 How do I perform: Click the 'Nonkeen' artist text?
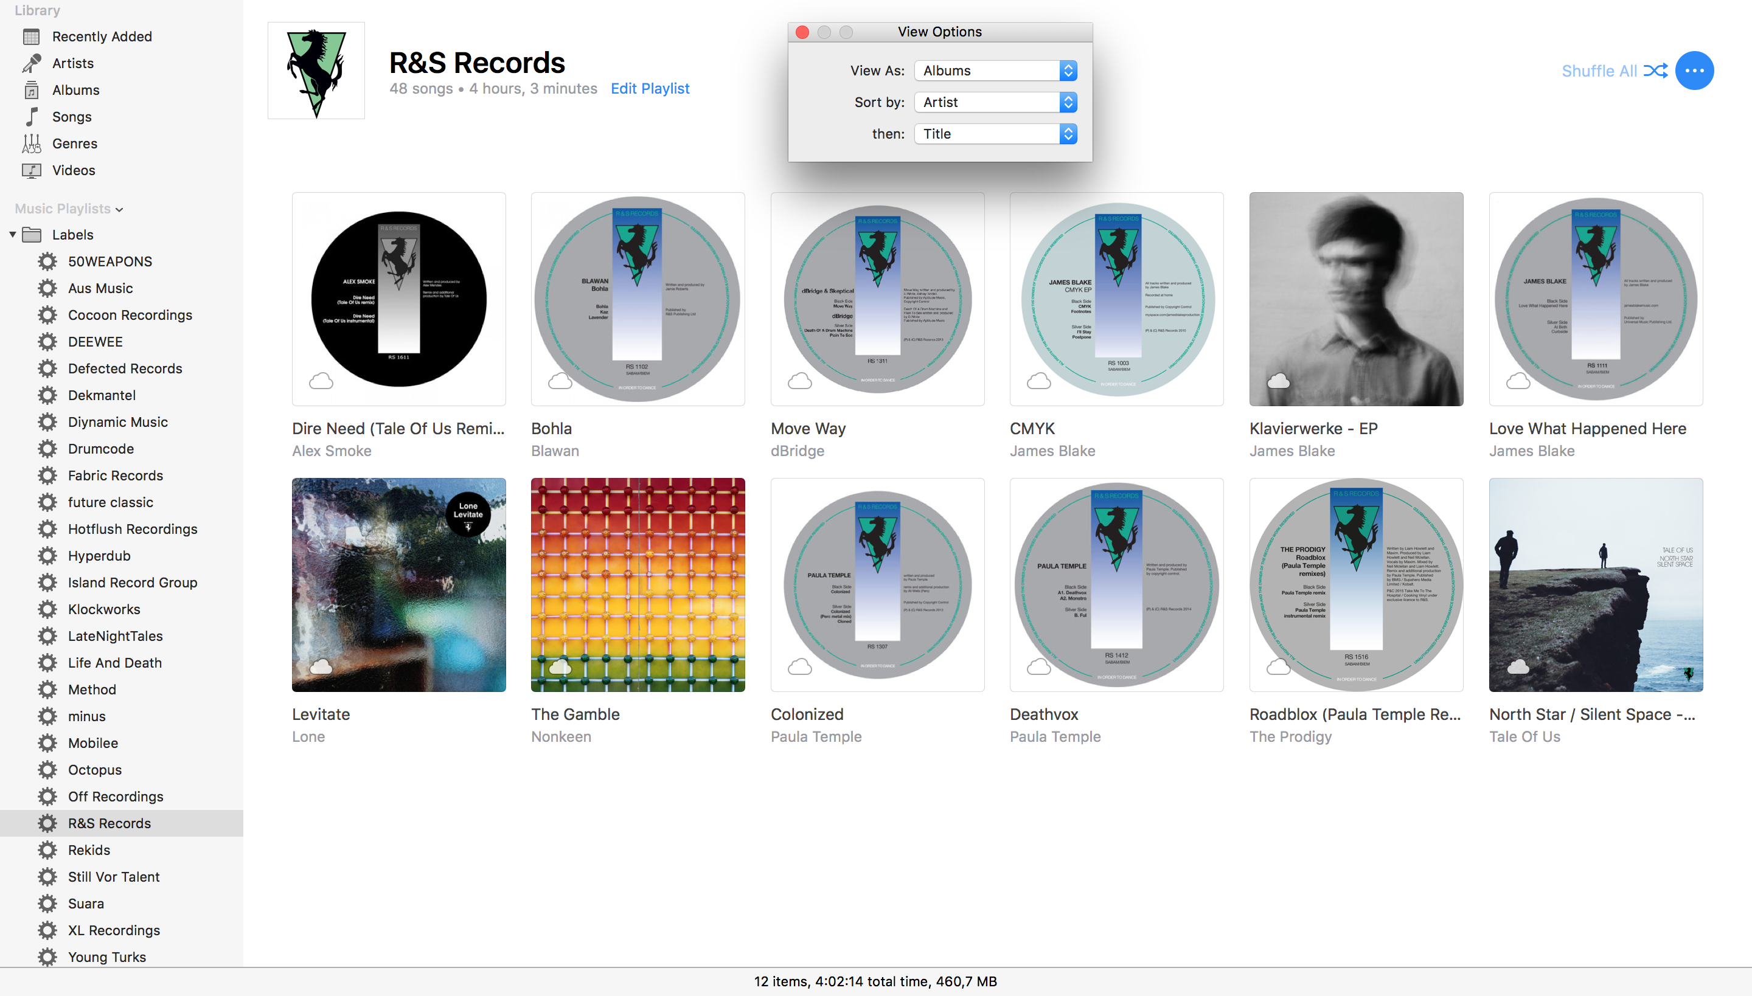(x=561, y=737)
